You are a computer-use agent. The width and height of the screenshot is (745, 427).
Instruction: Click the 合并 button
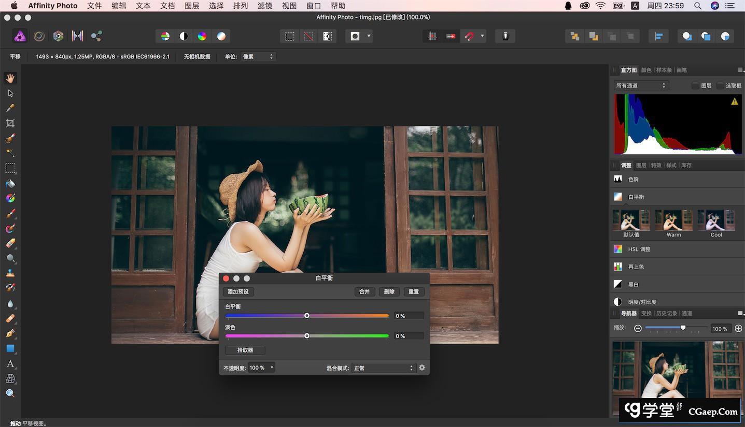point(364,291)
